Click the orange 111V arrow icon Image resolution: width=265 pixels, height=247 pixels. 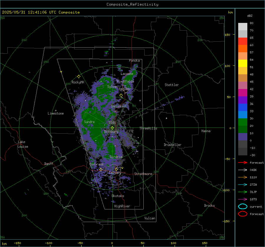[243, 177]
